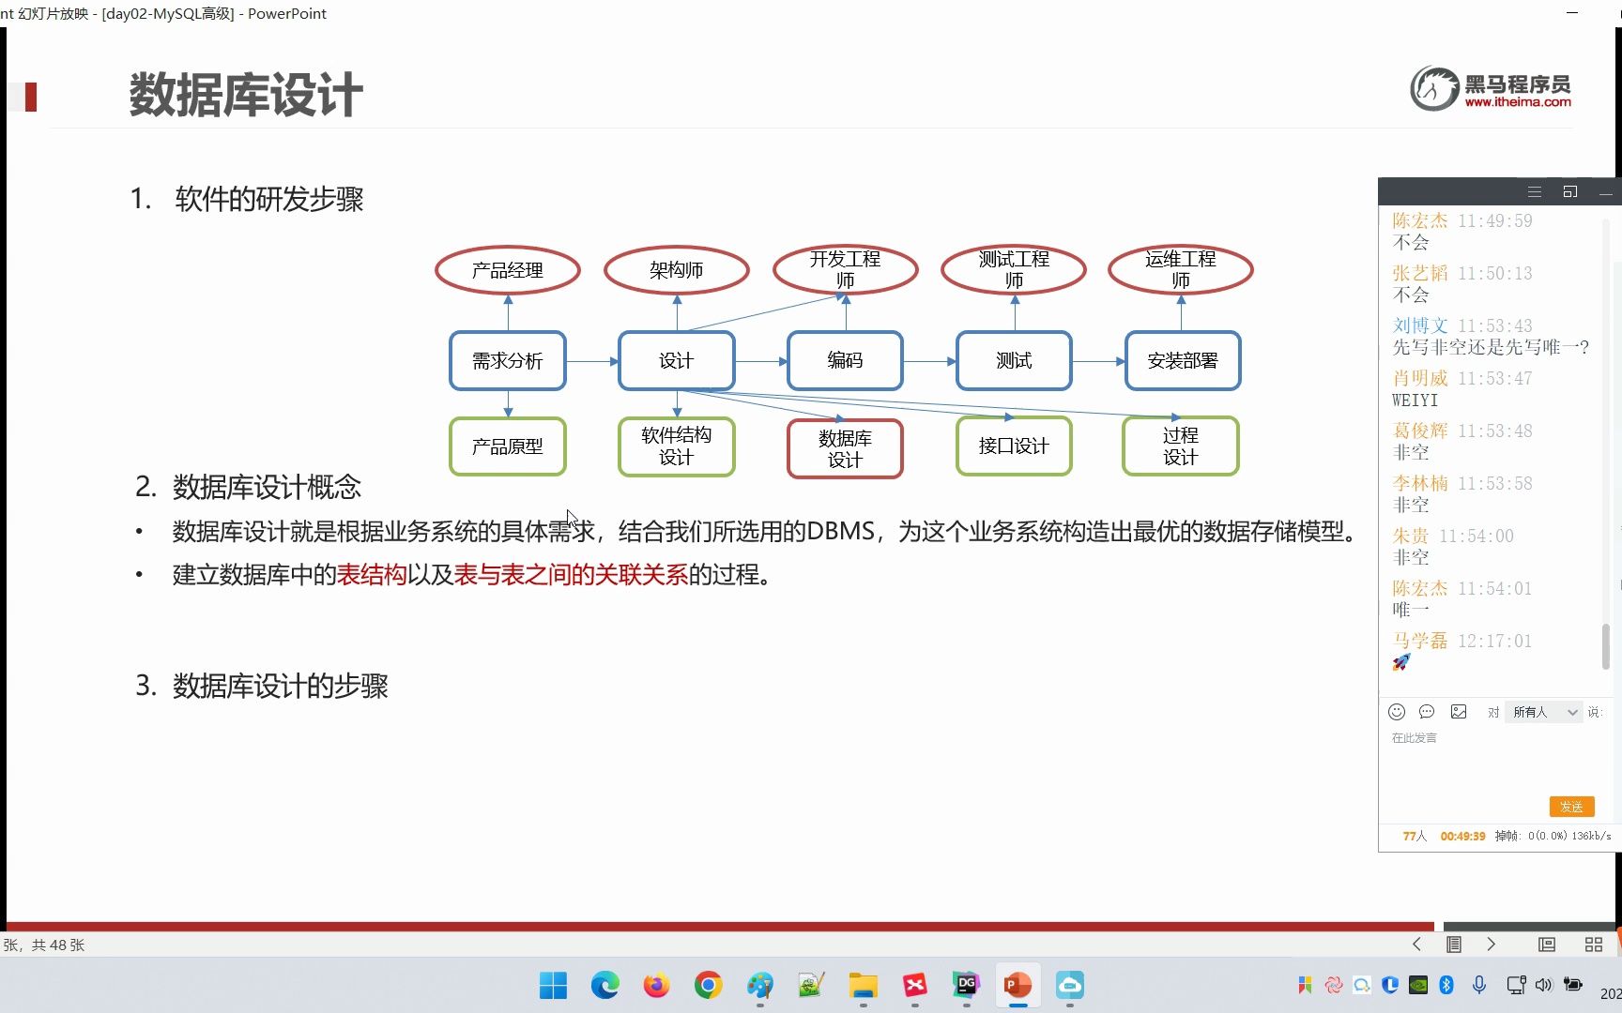Click the chat username 马学磊

tap(1420, 641)
